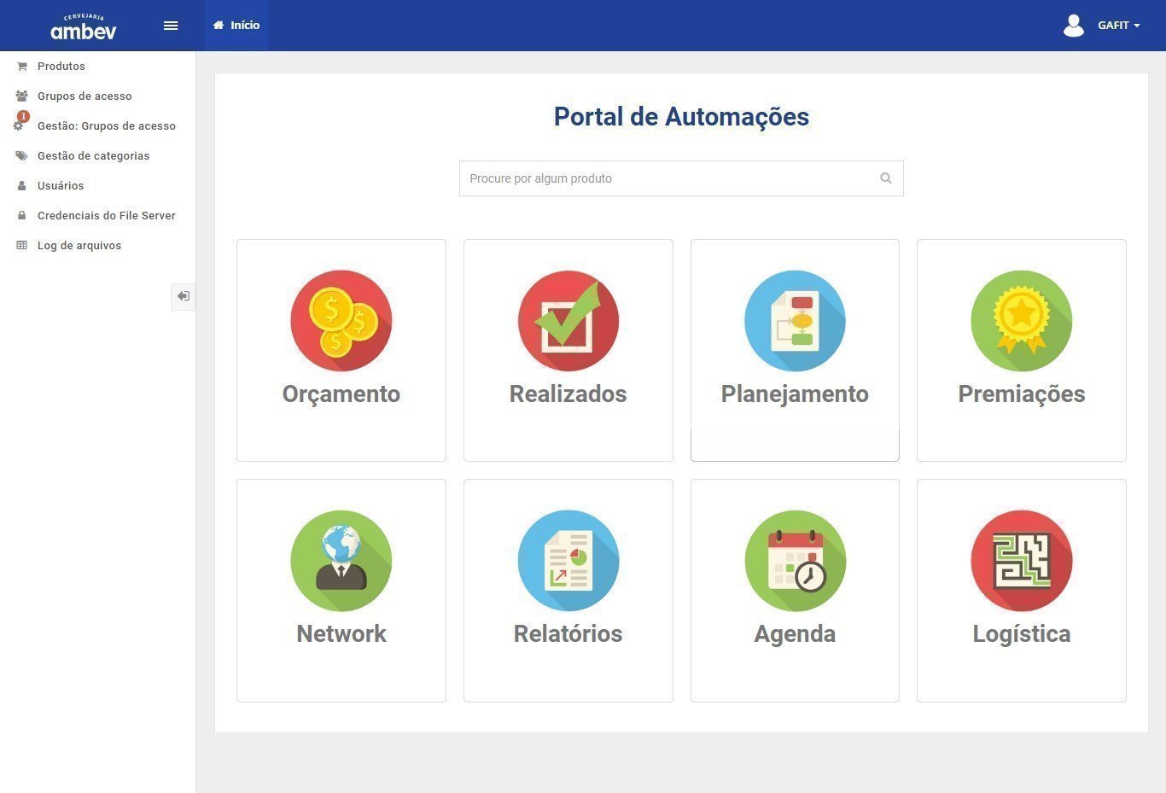Focus the 'Procure por algum produto' field
Screen dimensions: 1166x793
click(666, 178)
